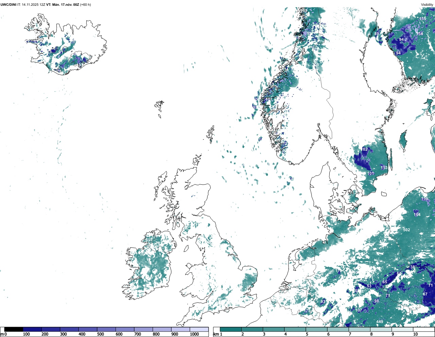Image resolution: width=435 pixels, height=337 pixels.
Task: Click the '300' label on metre scale
Action: (x=64, y=334)
